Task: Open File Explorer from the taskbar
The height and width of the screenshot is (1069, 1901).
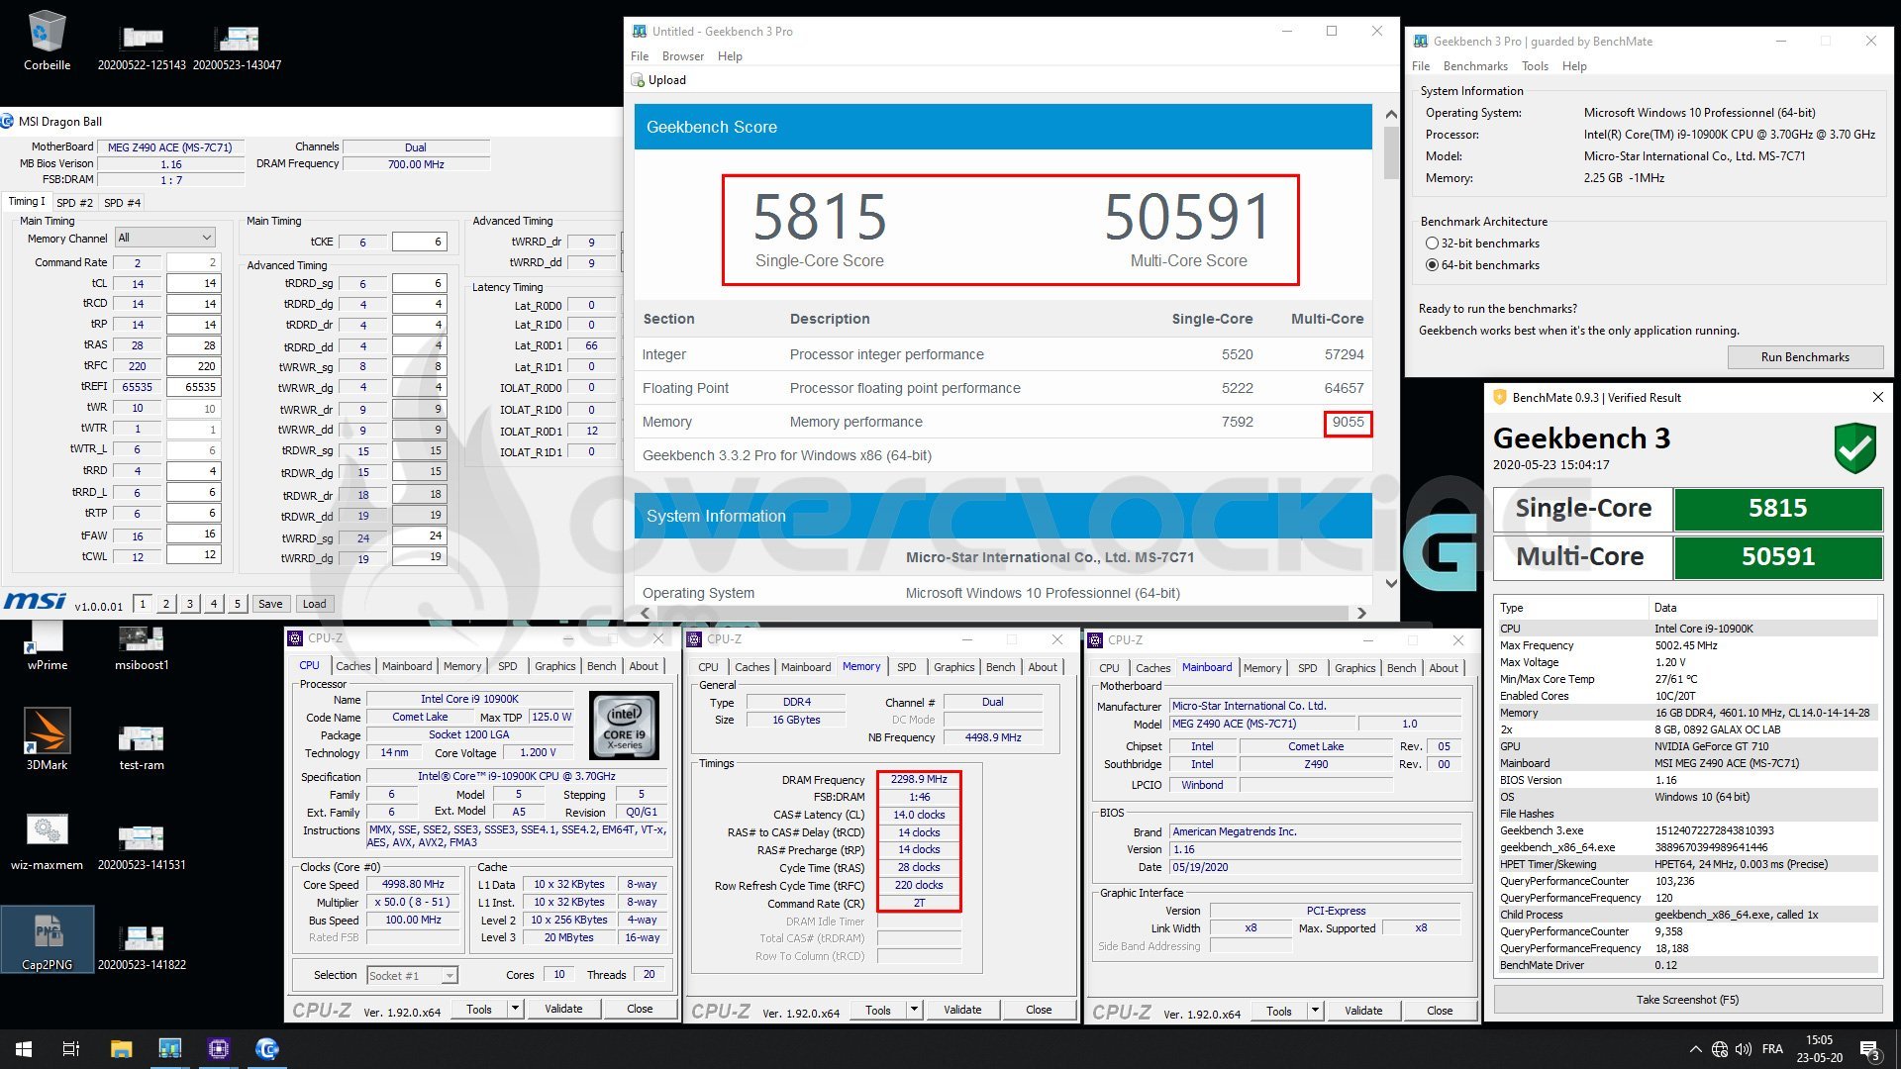Action: pyautogui.click(x=121, y=1048)
